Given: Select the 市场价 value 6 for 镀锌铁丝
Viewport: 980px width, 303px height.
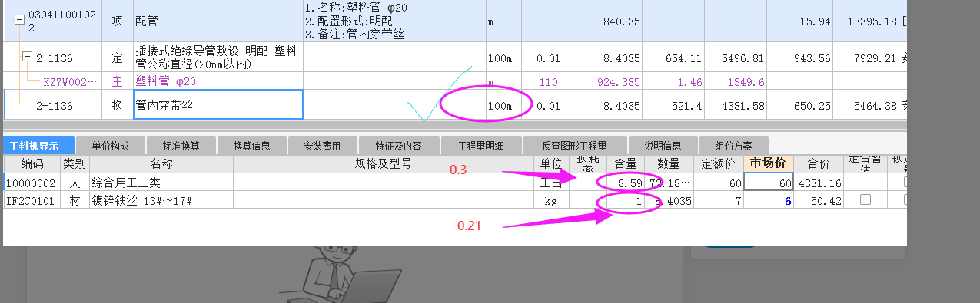Looking at the screenshot, I should [x=769, y=199].
